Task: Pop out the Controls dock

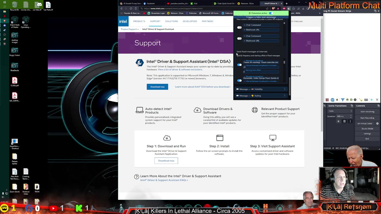Action: (378, 106)
